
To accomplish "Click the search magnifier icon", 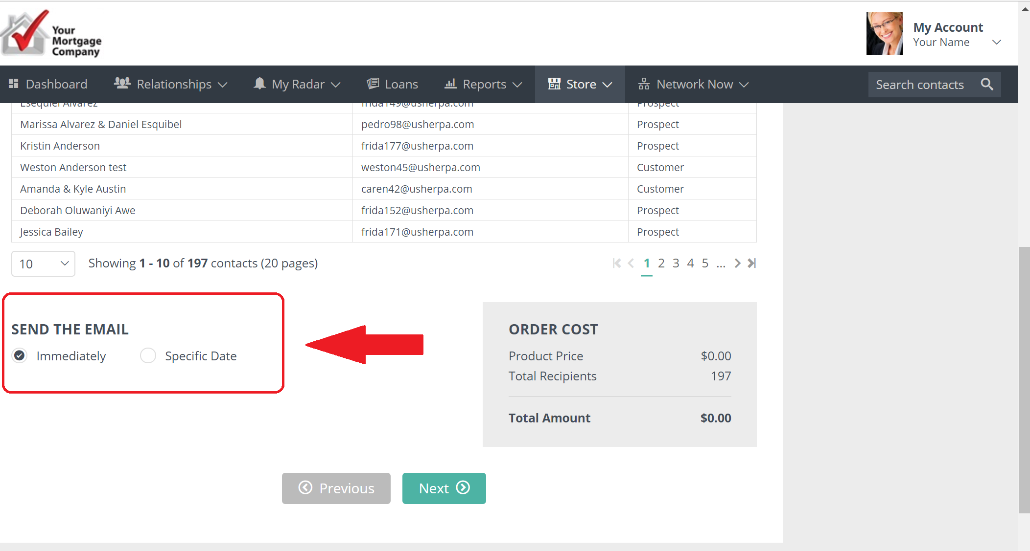I will coord(987,84).
